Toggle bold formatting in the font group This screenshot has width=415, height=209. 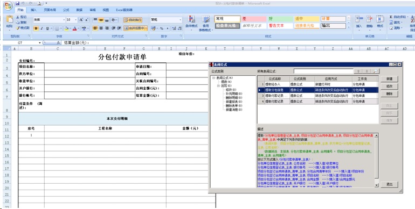(x=36, y=28)
